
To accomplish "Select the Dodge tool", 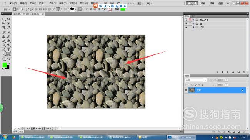I will click(8, 45).
